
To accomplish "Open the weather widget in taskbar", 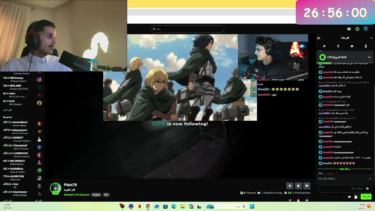I will [x=365, y=206].
